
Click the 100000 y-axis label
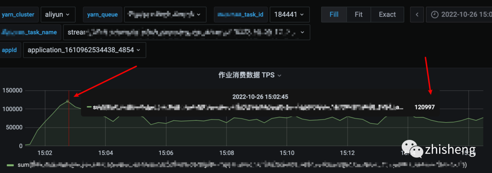pyautogui.click(x=13, y=109)
